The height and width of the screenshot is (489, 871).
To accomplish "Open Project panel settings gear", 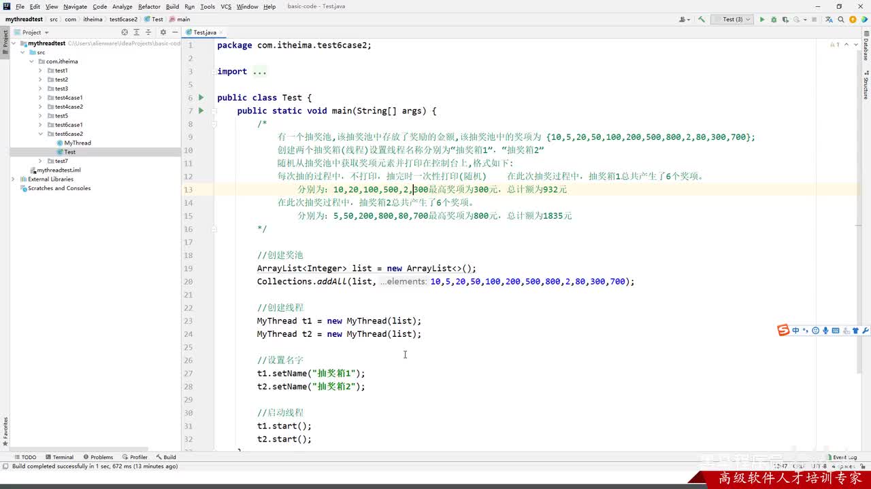I will [x=163, y=32].
